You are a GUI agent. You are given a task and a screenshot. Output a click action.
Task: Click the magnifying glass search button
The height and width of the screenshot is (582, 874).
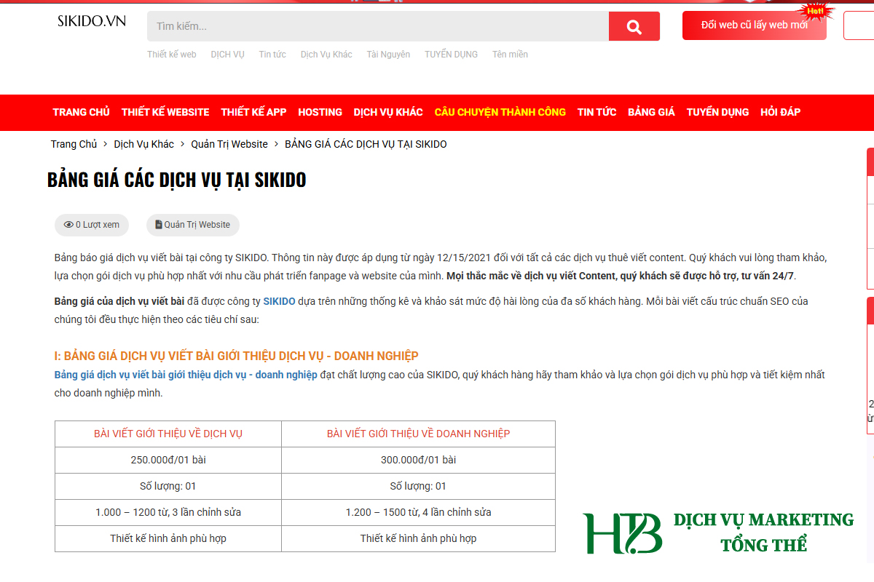(x=634, y=27)
